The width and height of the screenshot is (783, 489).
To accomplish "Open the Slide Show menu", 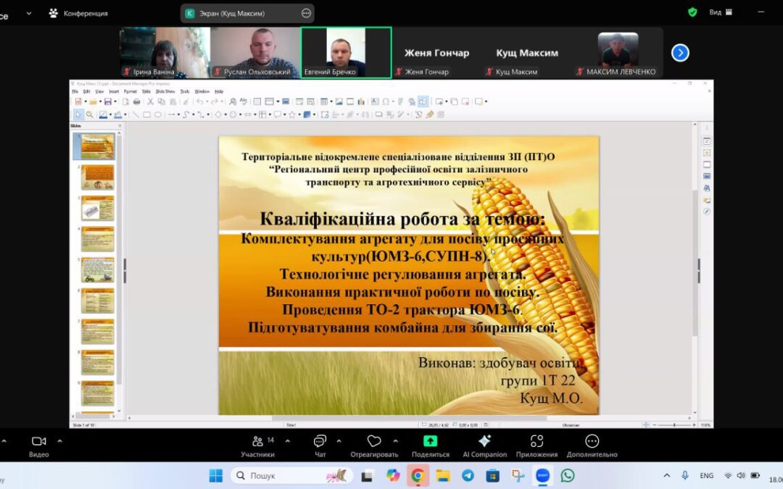I will coord(166,93).
